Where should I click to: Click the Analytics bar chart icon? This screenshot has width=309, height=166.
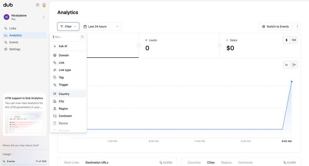(x=6, y=35)
